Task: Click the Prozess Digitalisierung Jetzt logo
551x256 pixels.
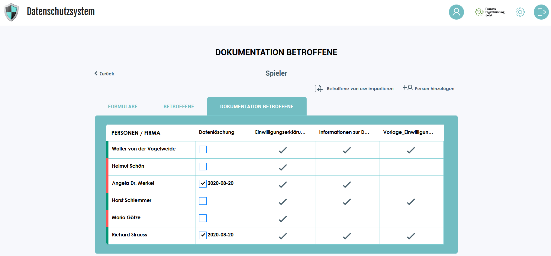Action: click(x=490, y=12)
